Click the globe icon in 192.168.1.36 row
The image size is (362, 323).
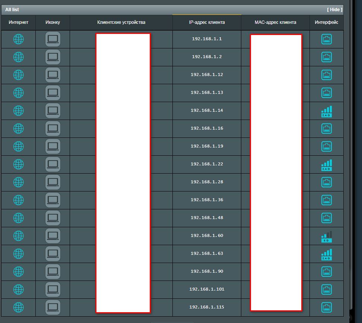[18, 200]
